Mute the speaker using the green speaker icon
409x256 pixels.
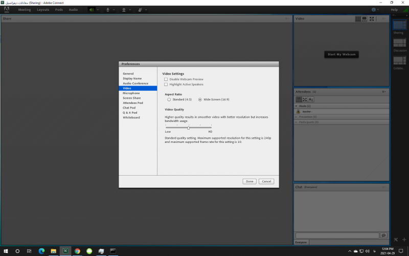tap(92, 10)
